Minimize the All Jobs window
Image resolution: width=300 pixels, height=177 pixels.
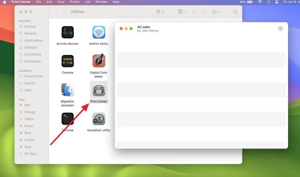point(126,29)
